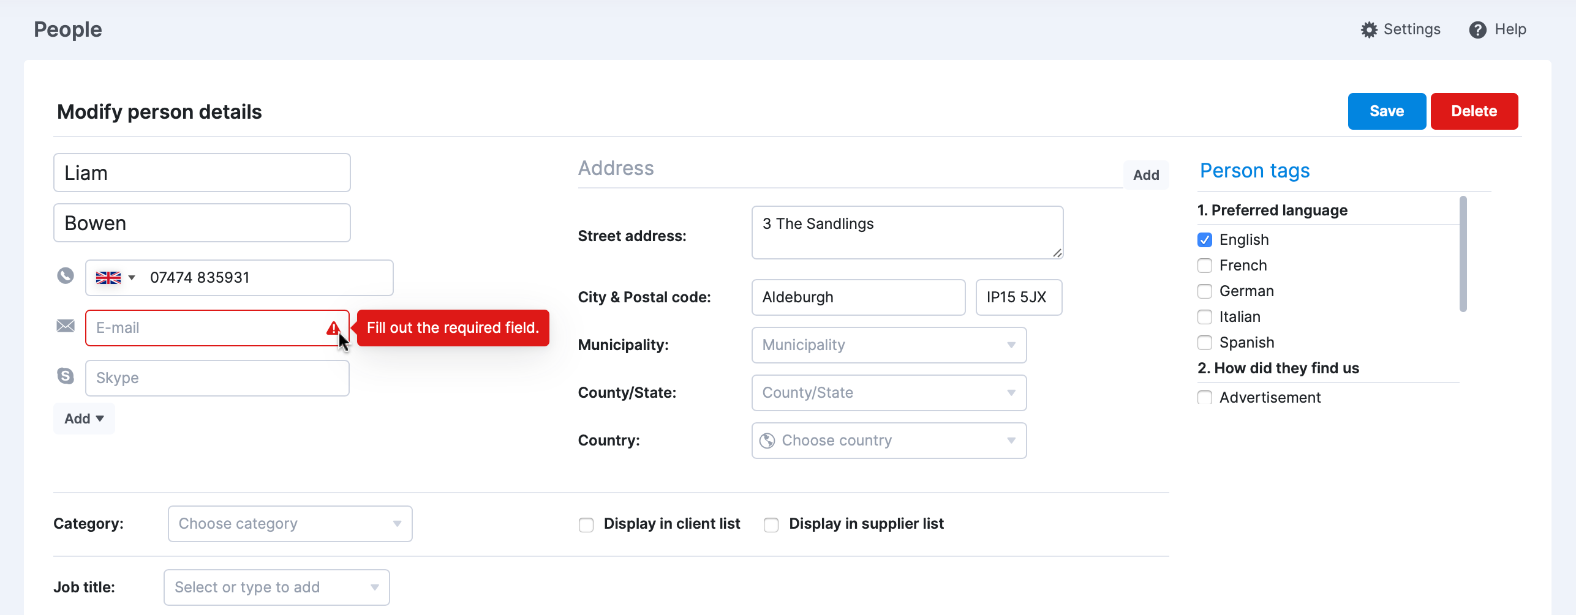Enable Display in client list
The image size is (1576, 615).
[586, 525]
